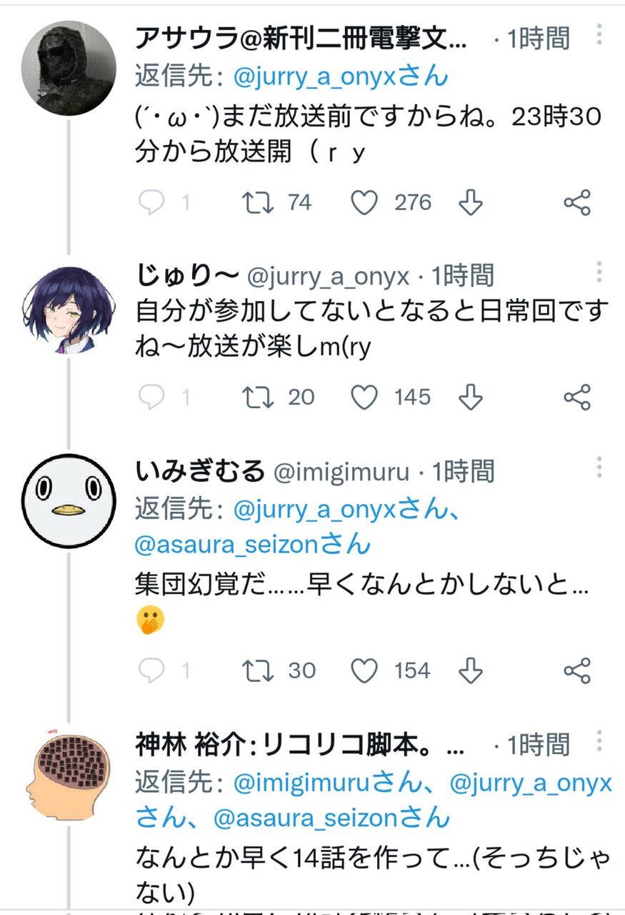Retweet アサウラ's tweet with 74 retweets

coord(257,203)
